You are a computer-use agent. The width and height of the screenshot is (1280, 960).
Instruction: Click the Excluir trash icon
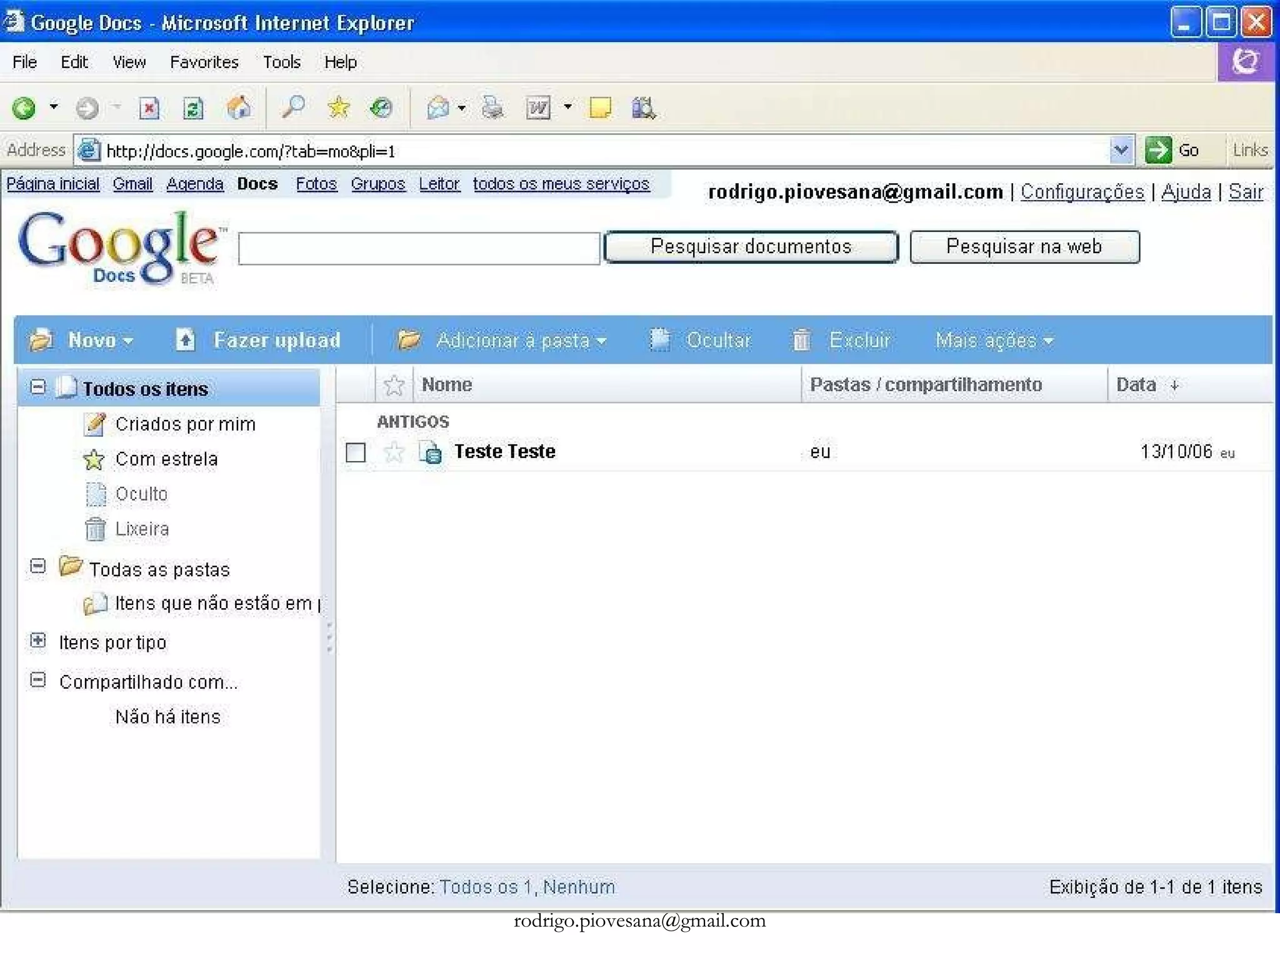(801, 340)
